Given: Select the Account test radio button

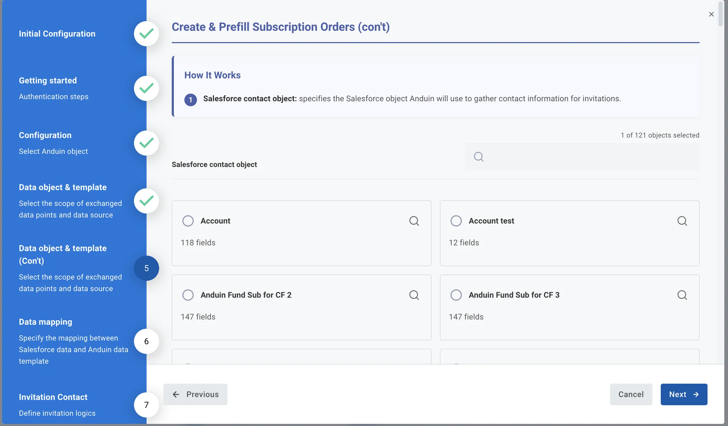Looking at the screenshot, I should (x=456, y=221).
